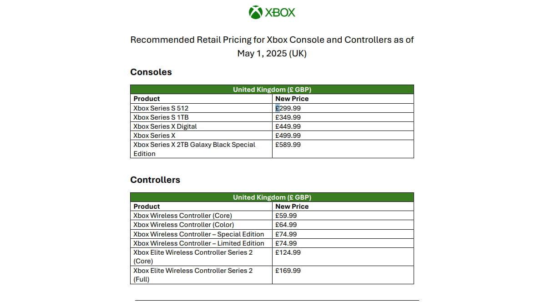546x307 pixels.
Task: Click the green United Kingdom header in Controllers table
Action: point(272,197)
